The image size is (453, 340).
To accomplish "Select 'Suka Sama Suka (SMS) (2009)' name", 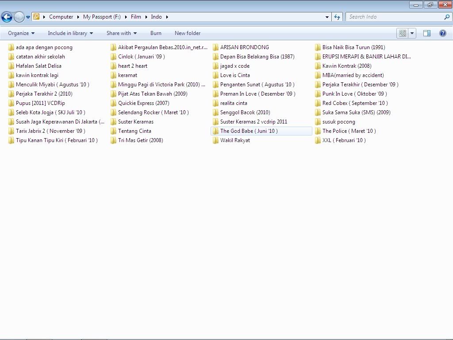I will click(x=356, y=112).
